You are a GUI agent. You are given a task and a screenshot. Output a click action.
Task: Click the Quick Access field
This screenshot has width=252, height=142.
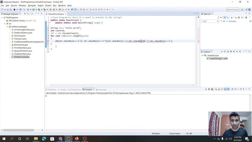[232, 9]
